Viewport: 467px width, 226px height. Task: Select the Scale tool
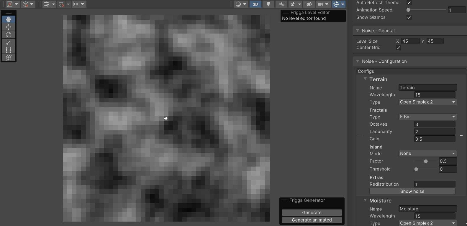coord(9,42)
